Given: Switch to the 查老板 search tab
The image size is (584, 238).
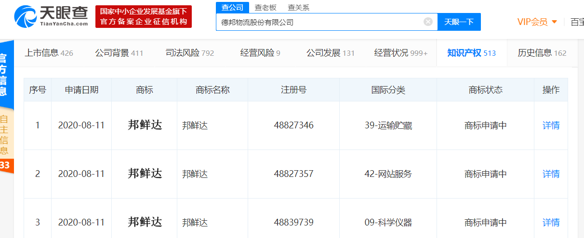Looking at the screenshot, I should tap(265, 7).
